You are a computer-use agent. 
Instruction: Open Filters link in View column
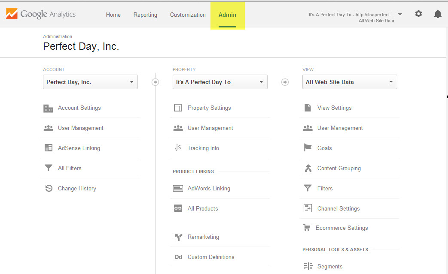coord(325,189)
